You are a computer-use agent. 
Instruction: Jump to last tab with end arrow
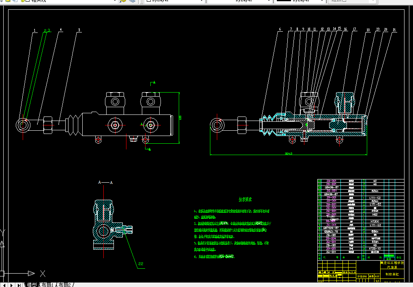(x=19, y=285)
